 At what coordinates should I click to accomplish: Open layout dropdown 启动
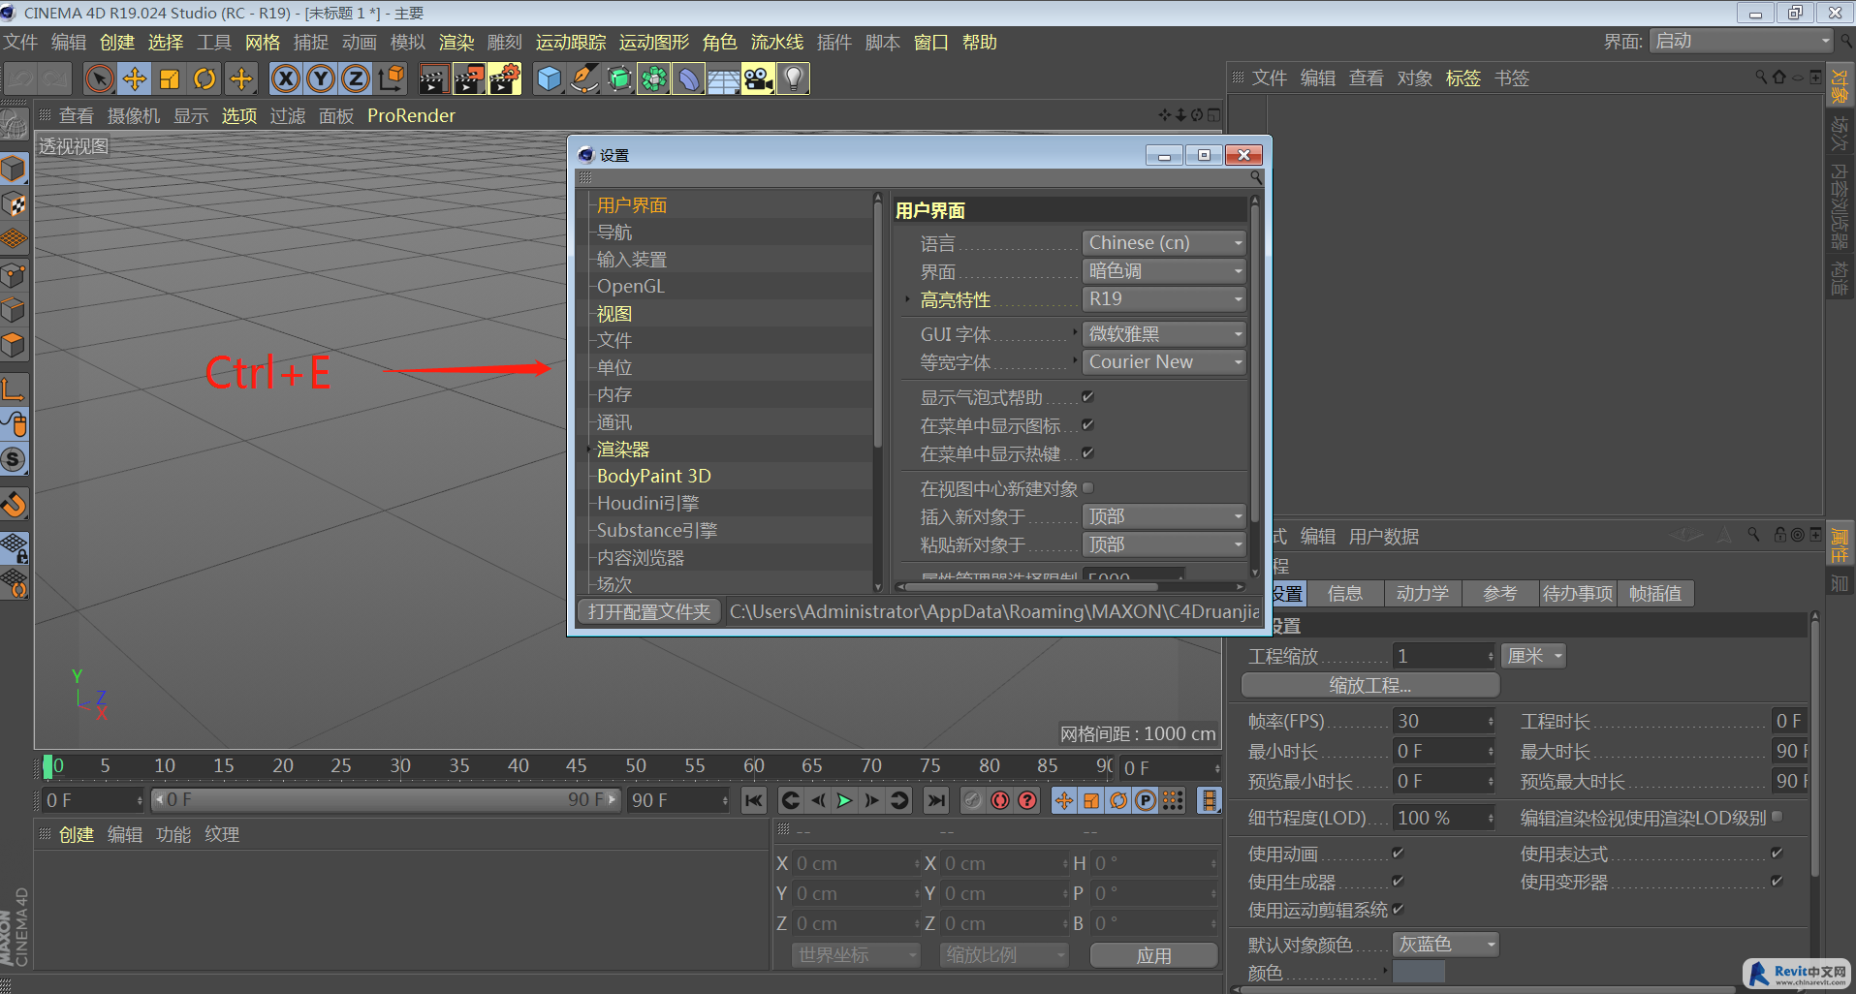(1741, 42)
